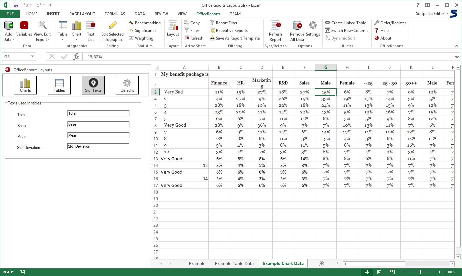The height and width of the screenshot is (276, 462).
Task: Switch to Charts in Layouts pane
Action: coord(25,85)
